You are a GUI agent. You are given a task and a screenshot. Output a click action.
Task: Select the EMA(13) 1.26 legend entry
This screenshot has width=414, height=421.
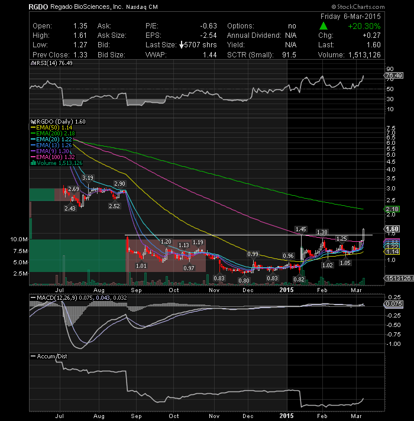[51, 145]
